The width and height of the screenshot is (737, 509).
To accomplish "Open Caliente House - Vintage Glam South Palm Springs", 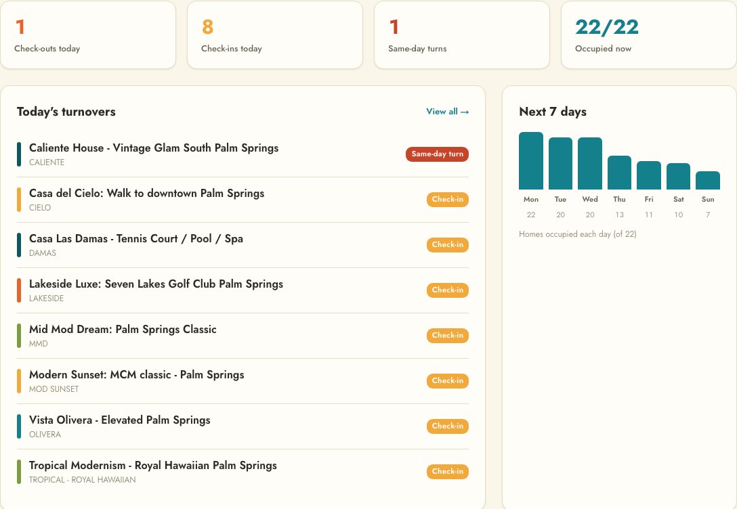I will 154,148.
